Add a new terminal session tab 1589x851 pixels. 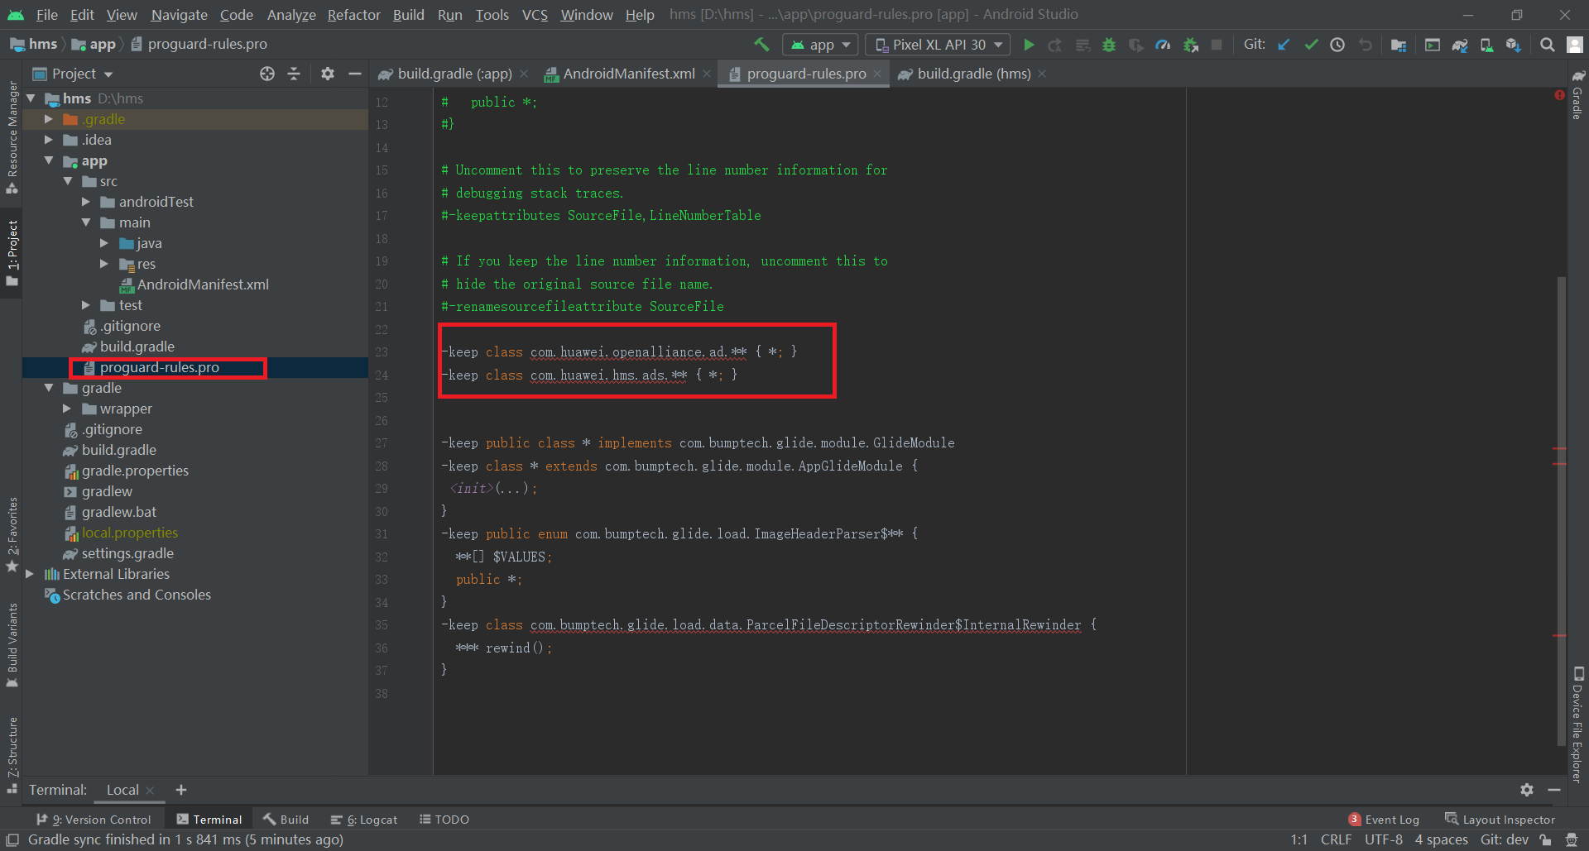[x=181, y=790]
